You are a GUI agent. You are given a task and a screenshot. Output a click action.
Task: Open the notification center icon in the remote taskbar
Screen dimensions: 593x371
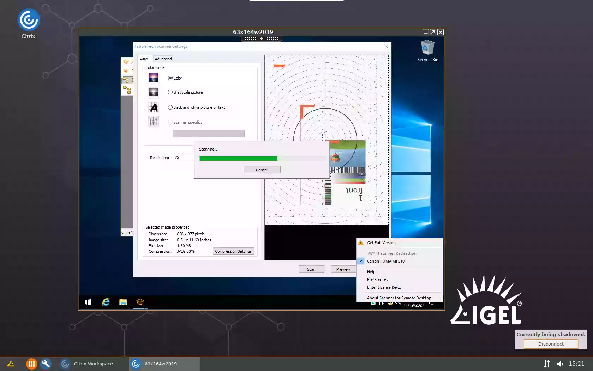click(x=432, y=303)
